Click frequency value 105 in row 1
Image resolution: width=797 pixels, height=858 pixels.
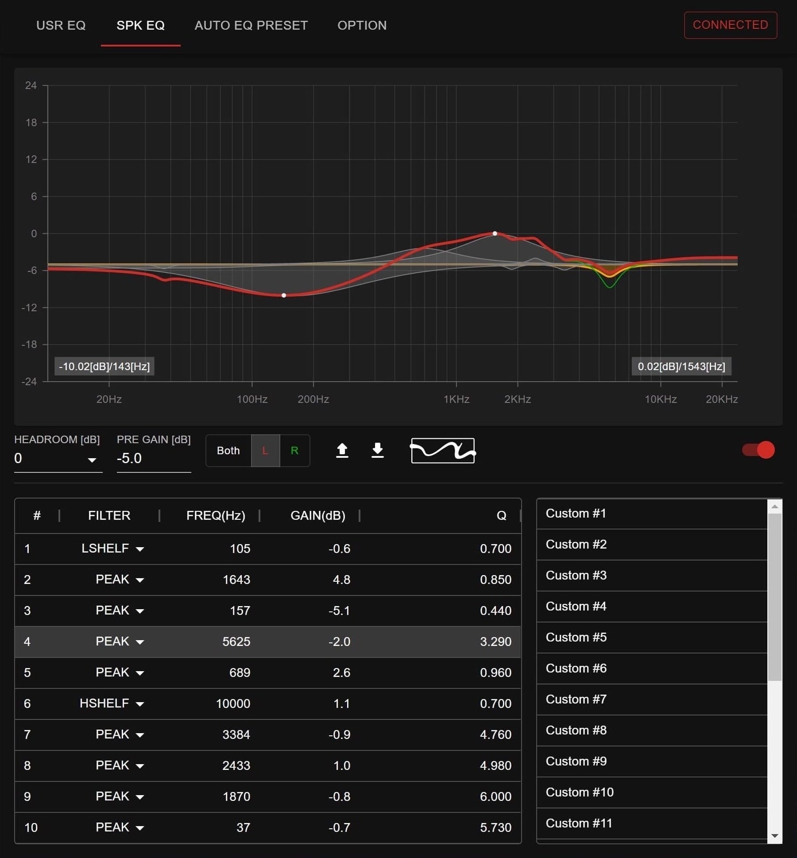pos(240,549)
